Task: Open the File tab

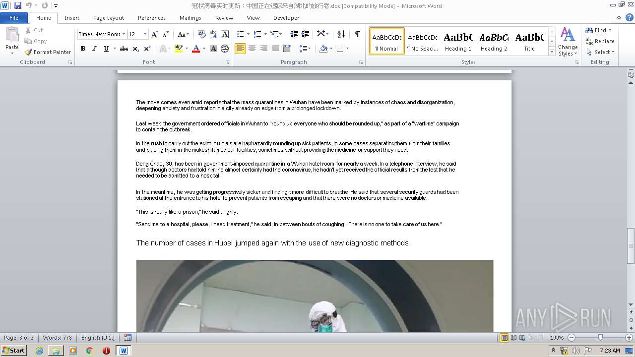Action: [14, 18]
